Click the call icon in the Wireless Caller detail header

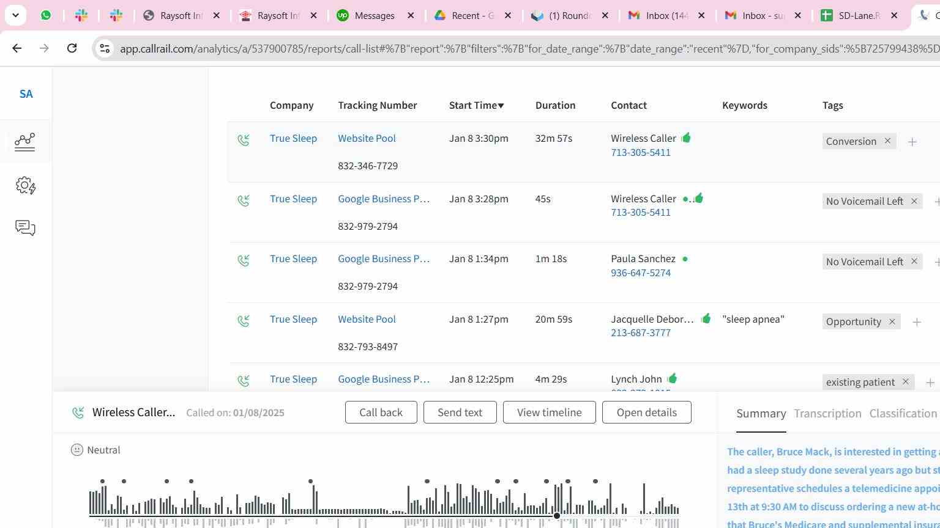pos(78,413)
